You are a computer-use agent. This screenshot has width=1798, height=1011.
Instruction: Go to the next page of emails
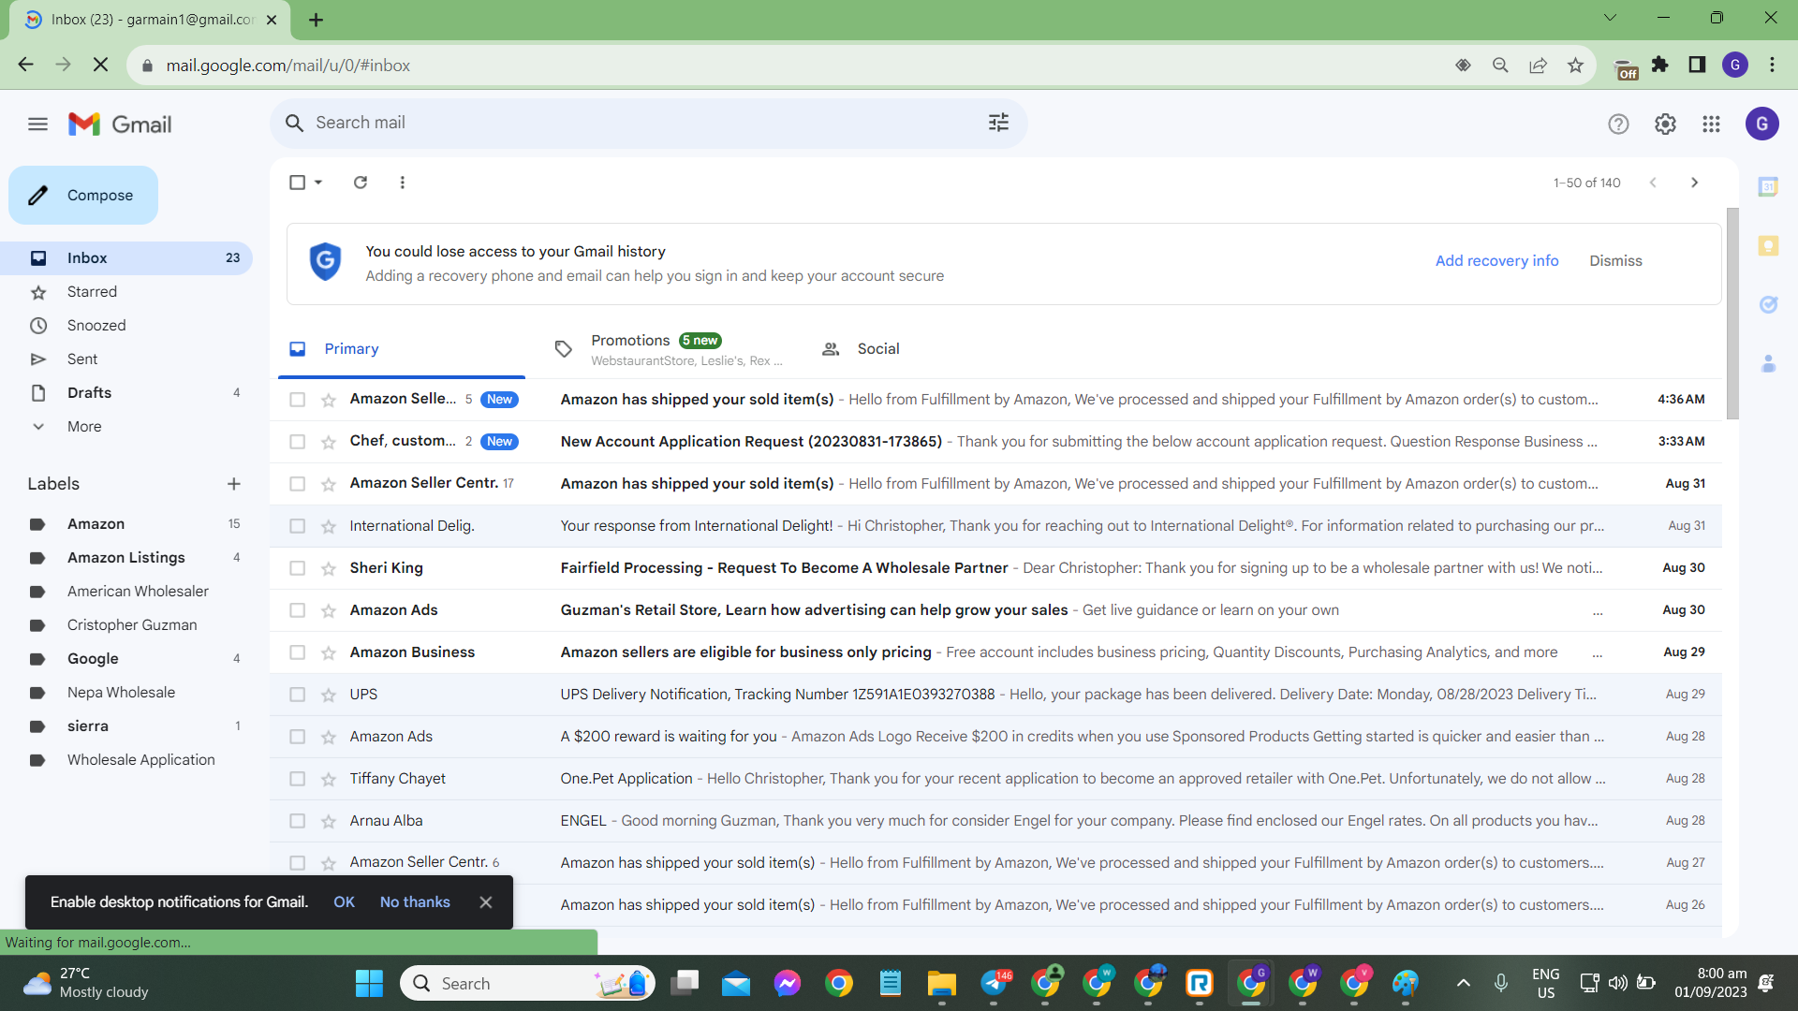tap(1694, 183)
